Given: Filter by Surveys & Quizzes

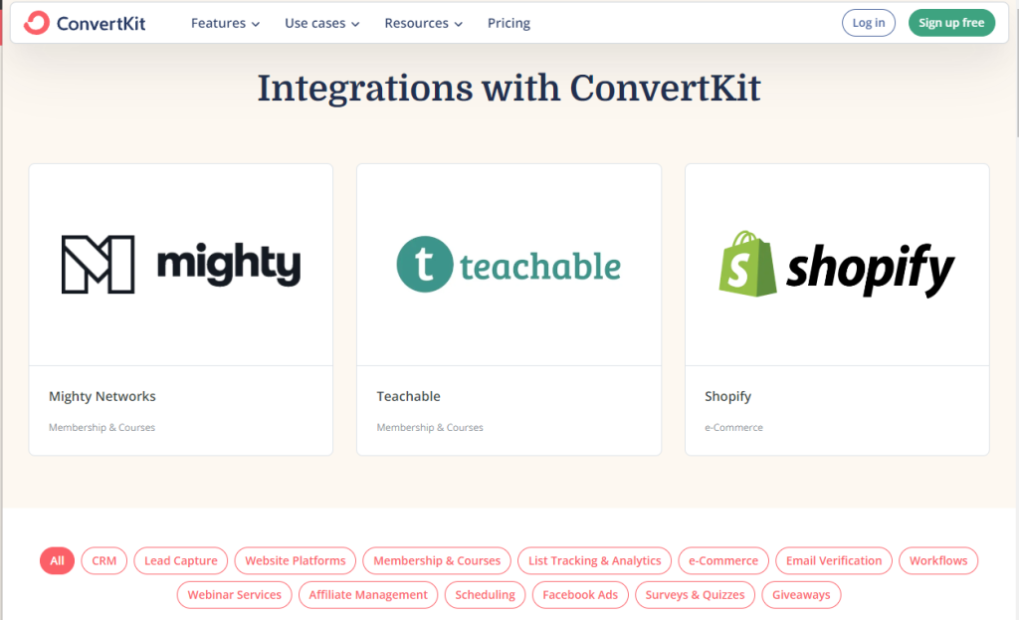Looking at the screenshot, I should 695,595.
